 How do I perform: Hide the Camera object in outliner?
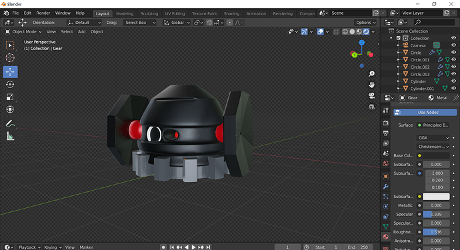tap(453, 45)
